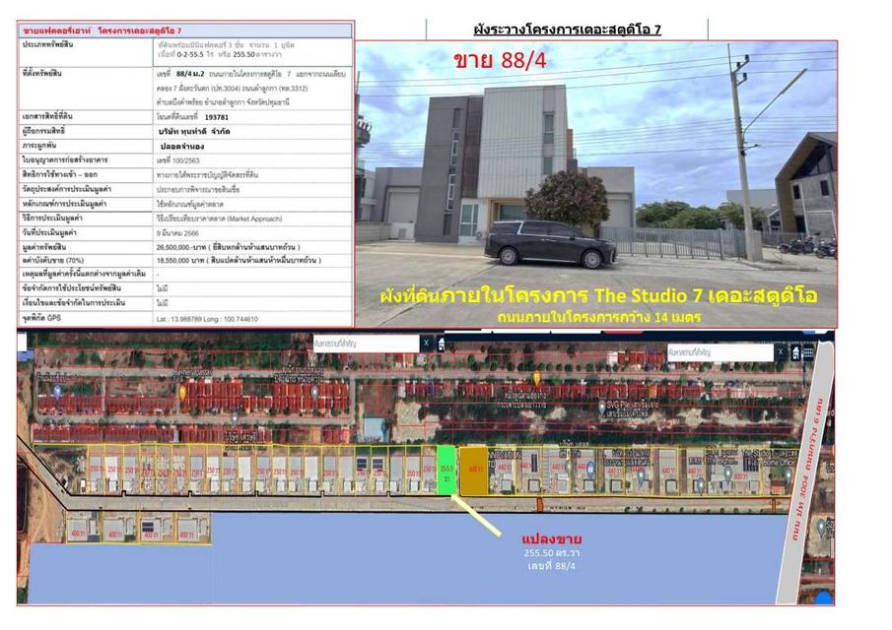Click the เลขที่ 88/4 label under แปลงขาย
This screenshot has width=892, height=630.
pyautogui.click(x=551, y=566)
